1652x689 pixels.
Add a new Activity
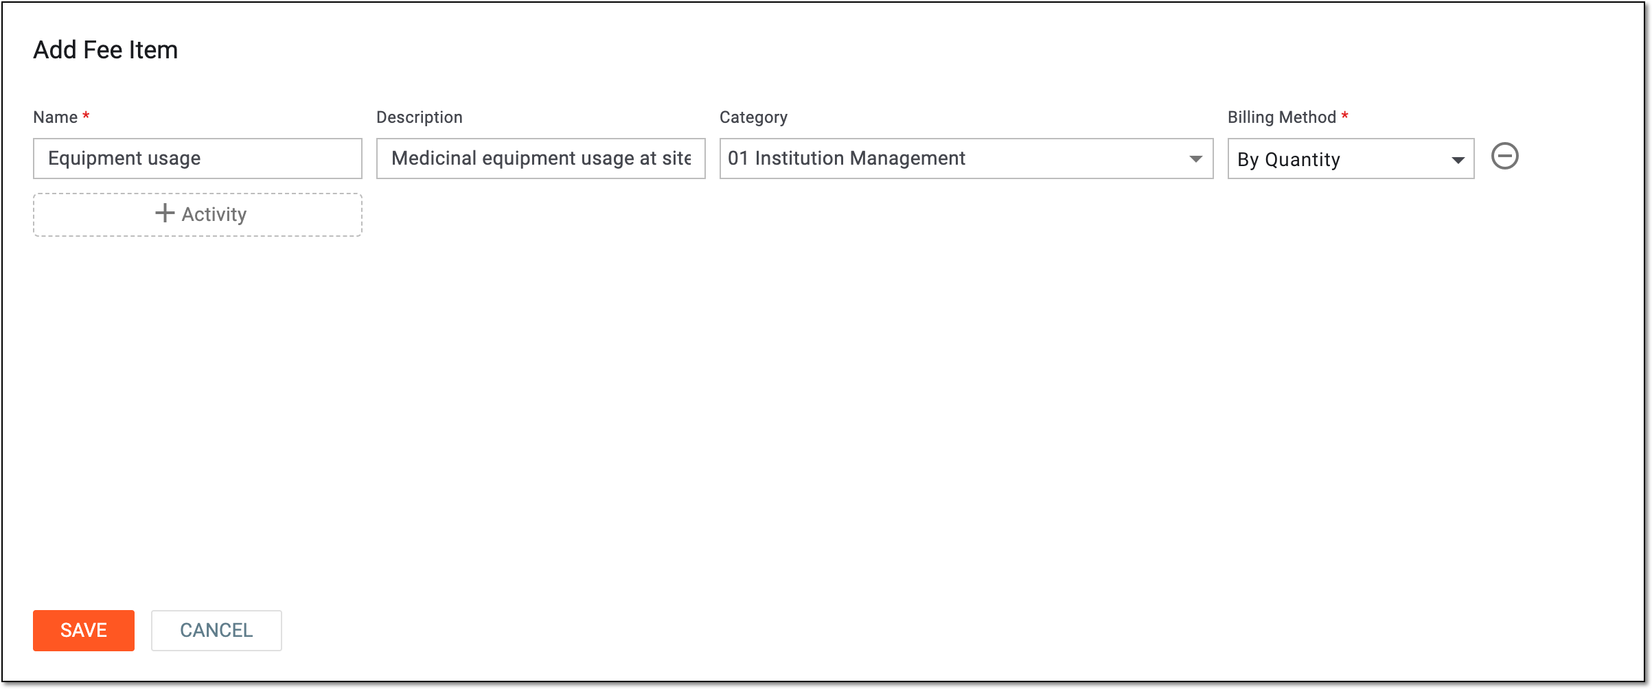(x=198, y=215)
